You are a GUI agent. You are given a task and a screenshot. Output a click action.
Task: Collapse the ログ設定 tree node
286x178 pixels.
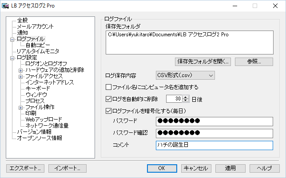(x=12, y=58)
